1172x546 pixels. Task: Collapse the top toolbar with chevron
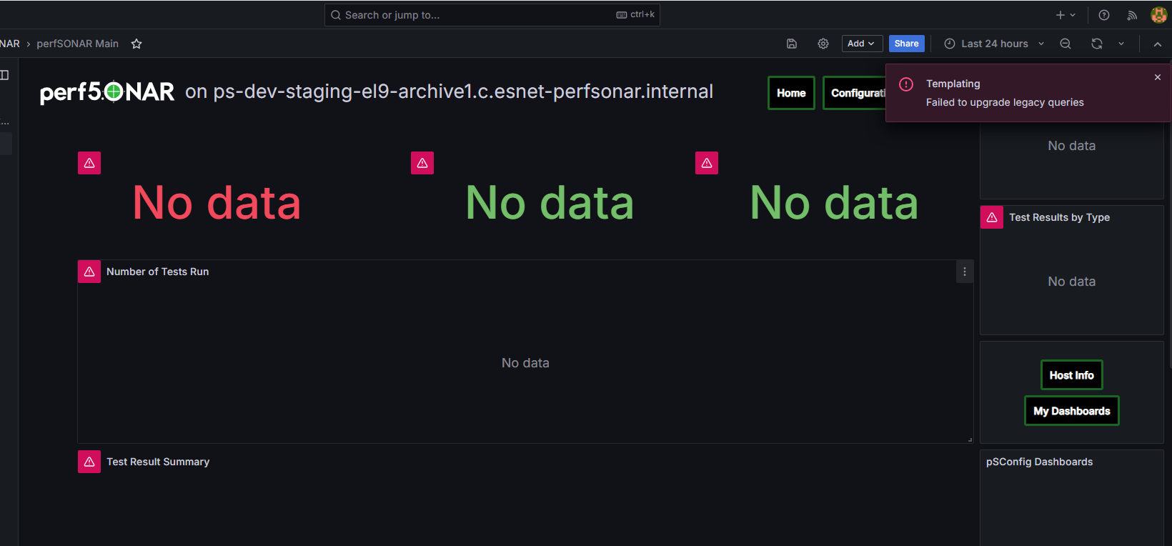point(1158,44)
